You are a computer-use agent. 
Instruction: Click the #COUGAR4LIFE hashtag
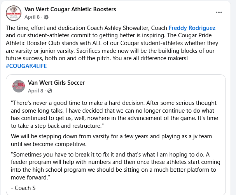pyautogui.click(x=26, y=66)
